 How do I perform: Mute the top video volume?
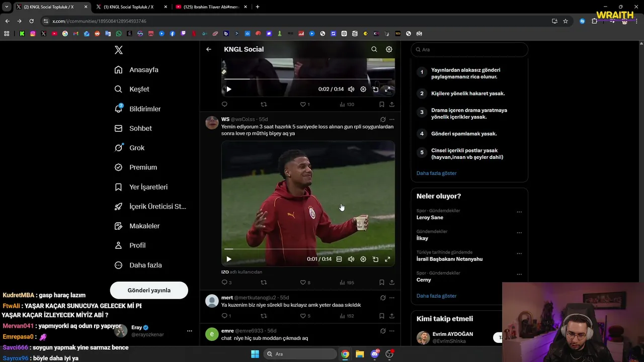coord(351,89)
